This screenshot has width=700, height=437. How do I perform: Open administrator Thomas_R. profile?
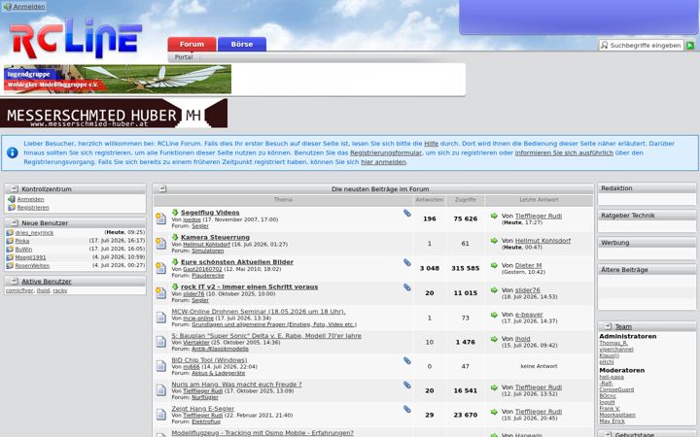tap(613, 343)
